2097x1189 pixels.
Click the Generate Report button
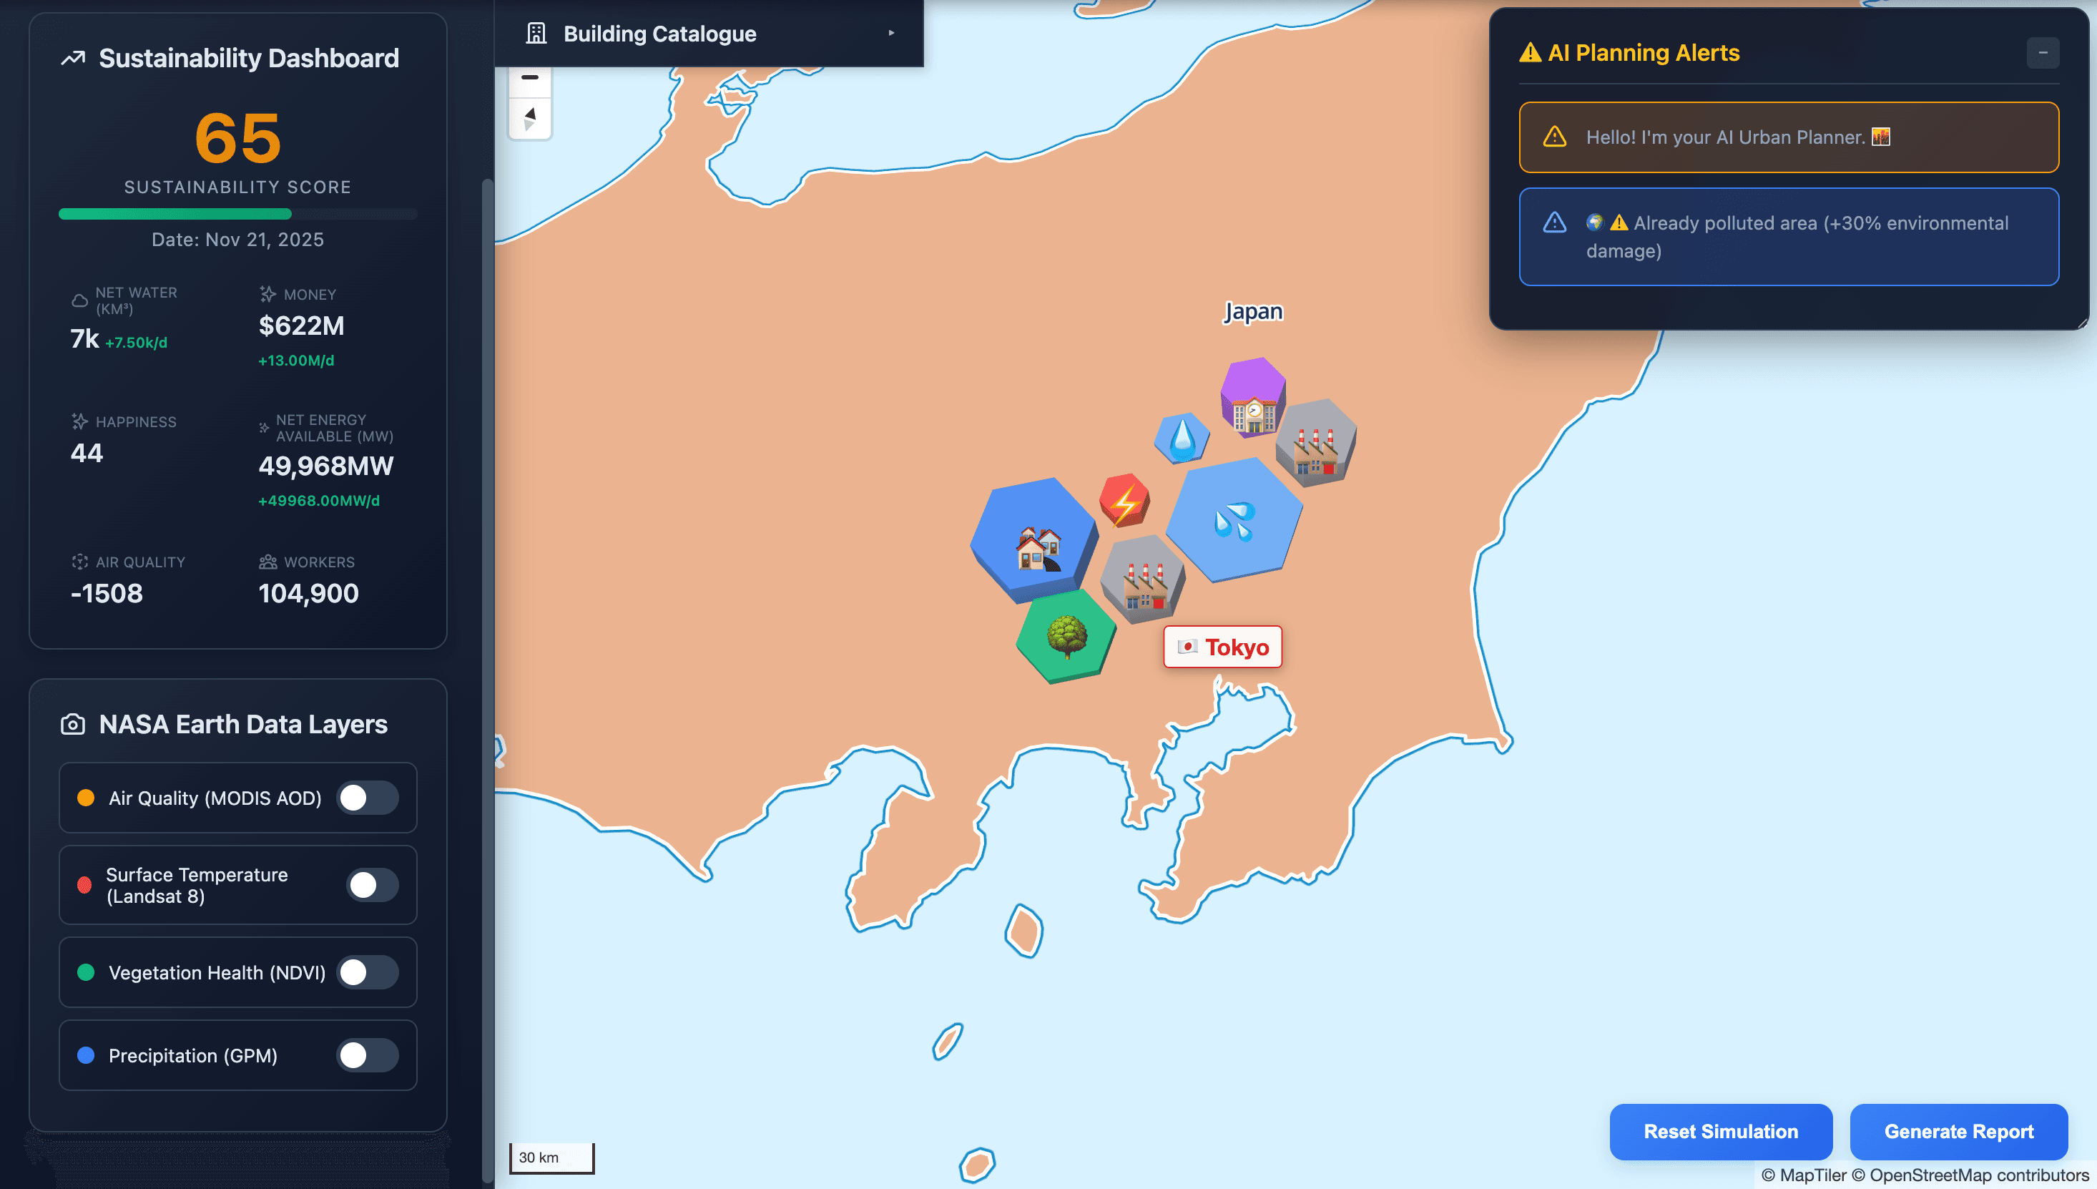click(1958, 1131)
